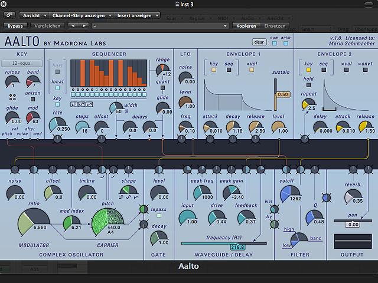This screenshot has height=283, width=378.
Task: Toggle the sequencer key checkbox
Action: (57, 104)
